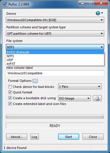The image size is (110, 153).
Task: Click the New volume label text field
Action: pos(55,73)
